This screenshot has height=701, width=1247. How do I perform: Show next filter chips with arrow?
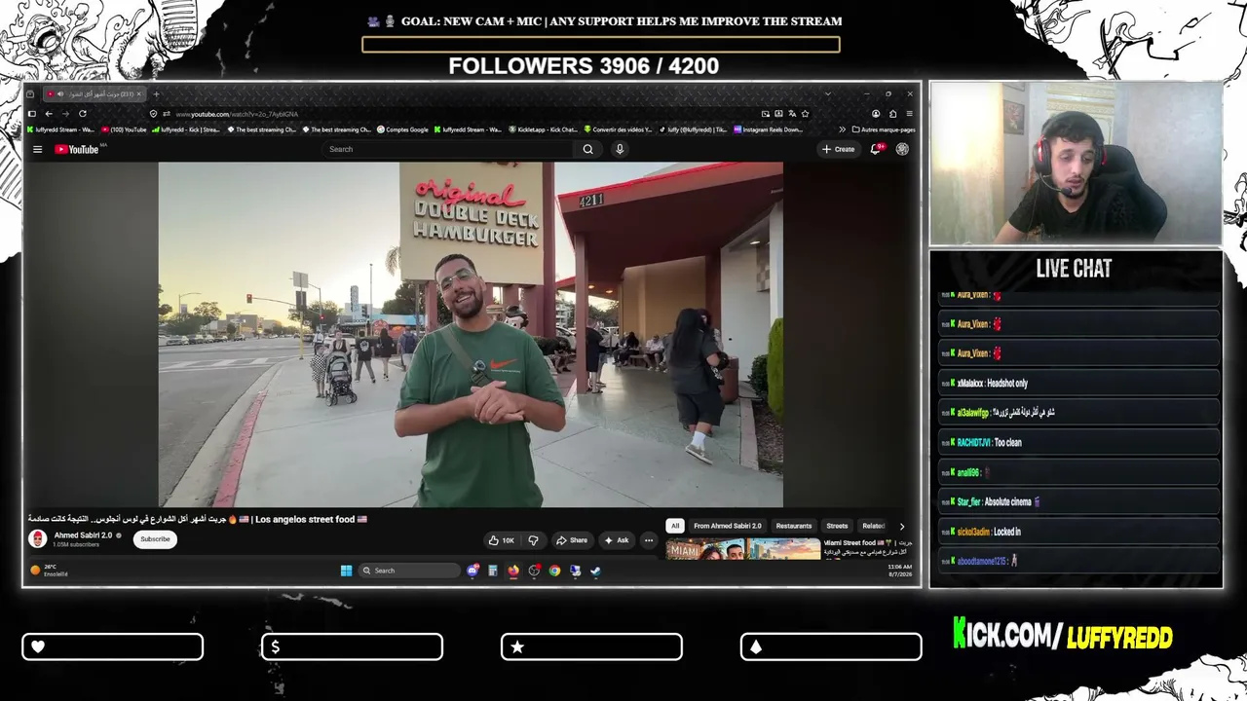pyautogui.click(x=901, y=526)
